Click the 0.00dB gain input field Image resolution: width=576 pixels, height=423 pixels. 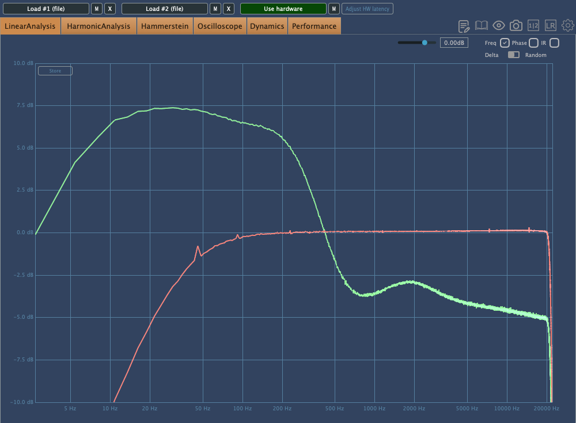[454, 43]
